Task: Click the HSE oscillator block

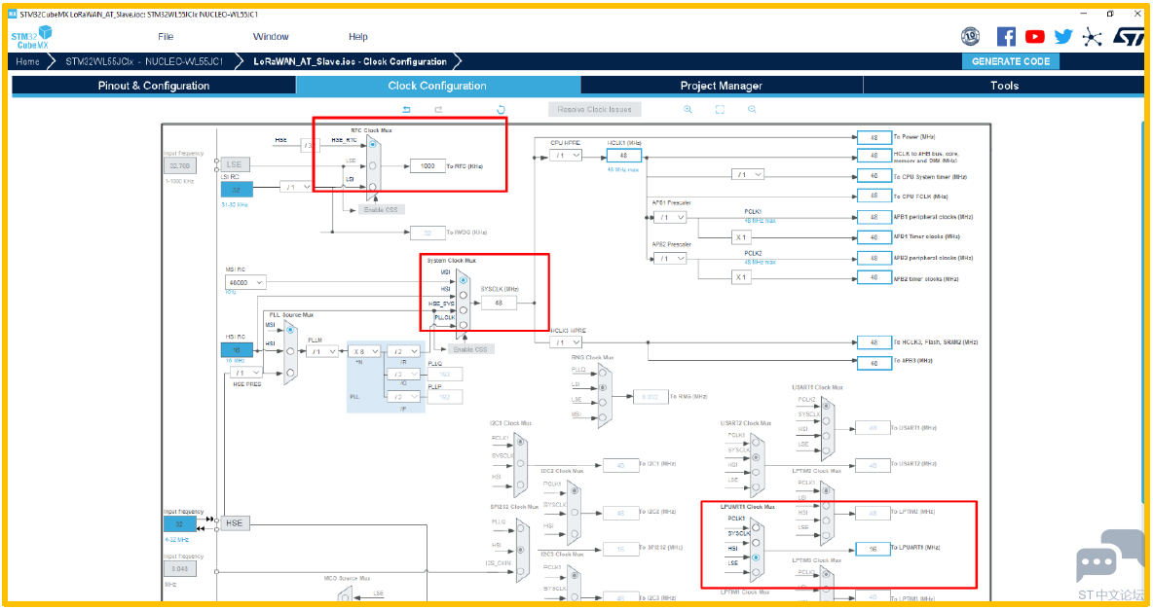Action: tap(234, 523)
